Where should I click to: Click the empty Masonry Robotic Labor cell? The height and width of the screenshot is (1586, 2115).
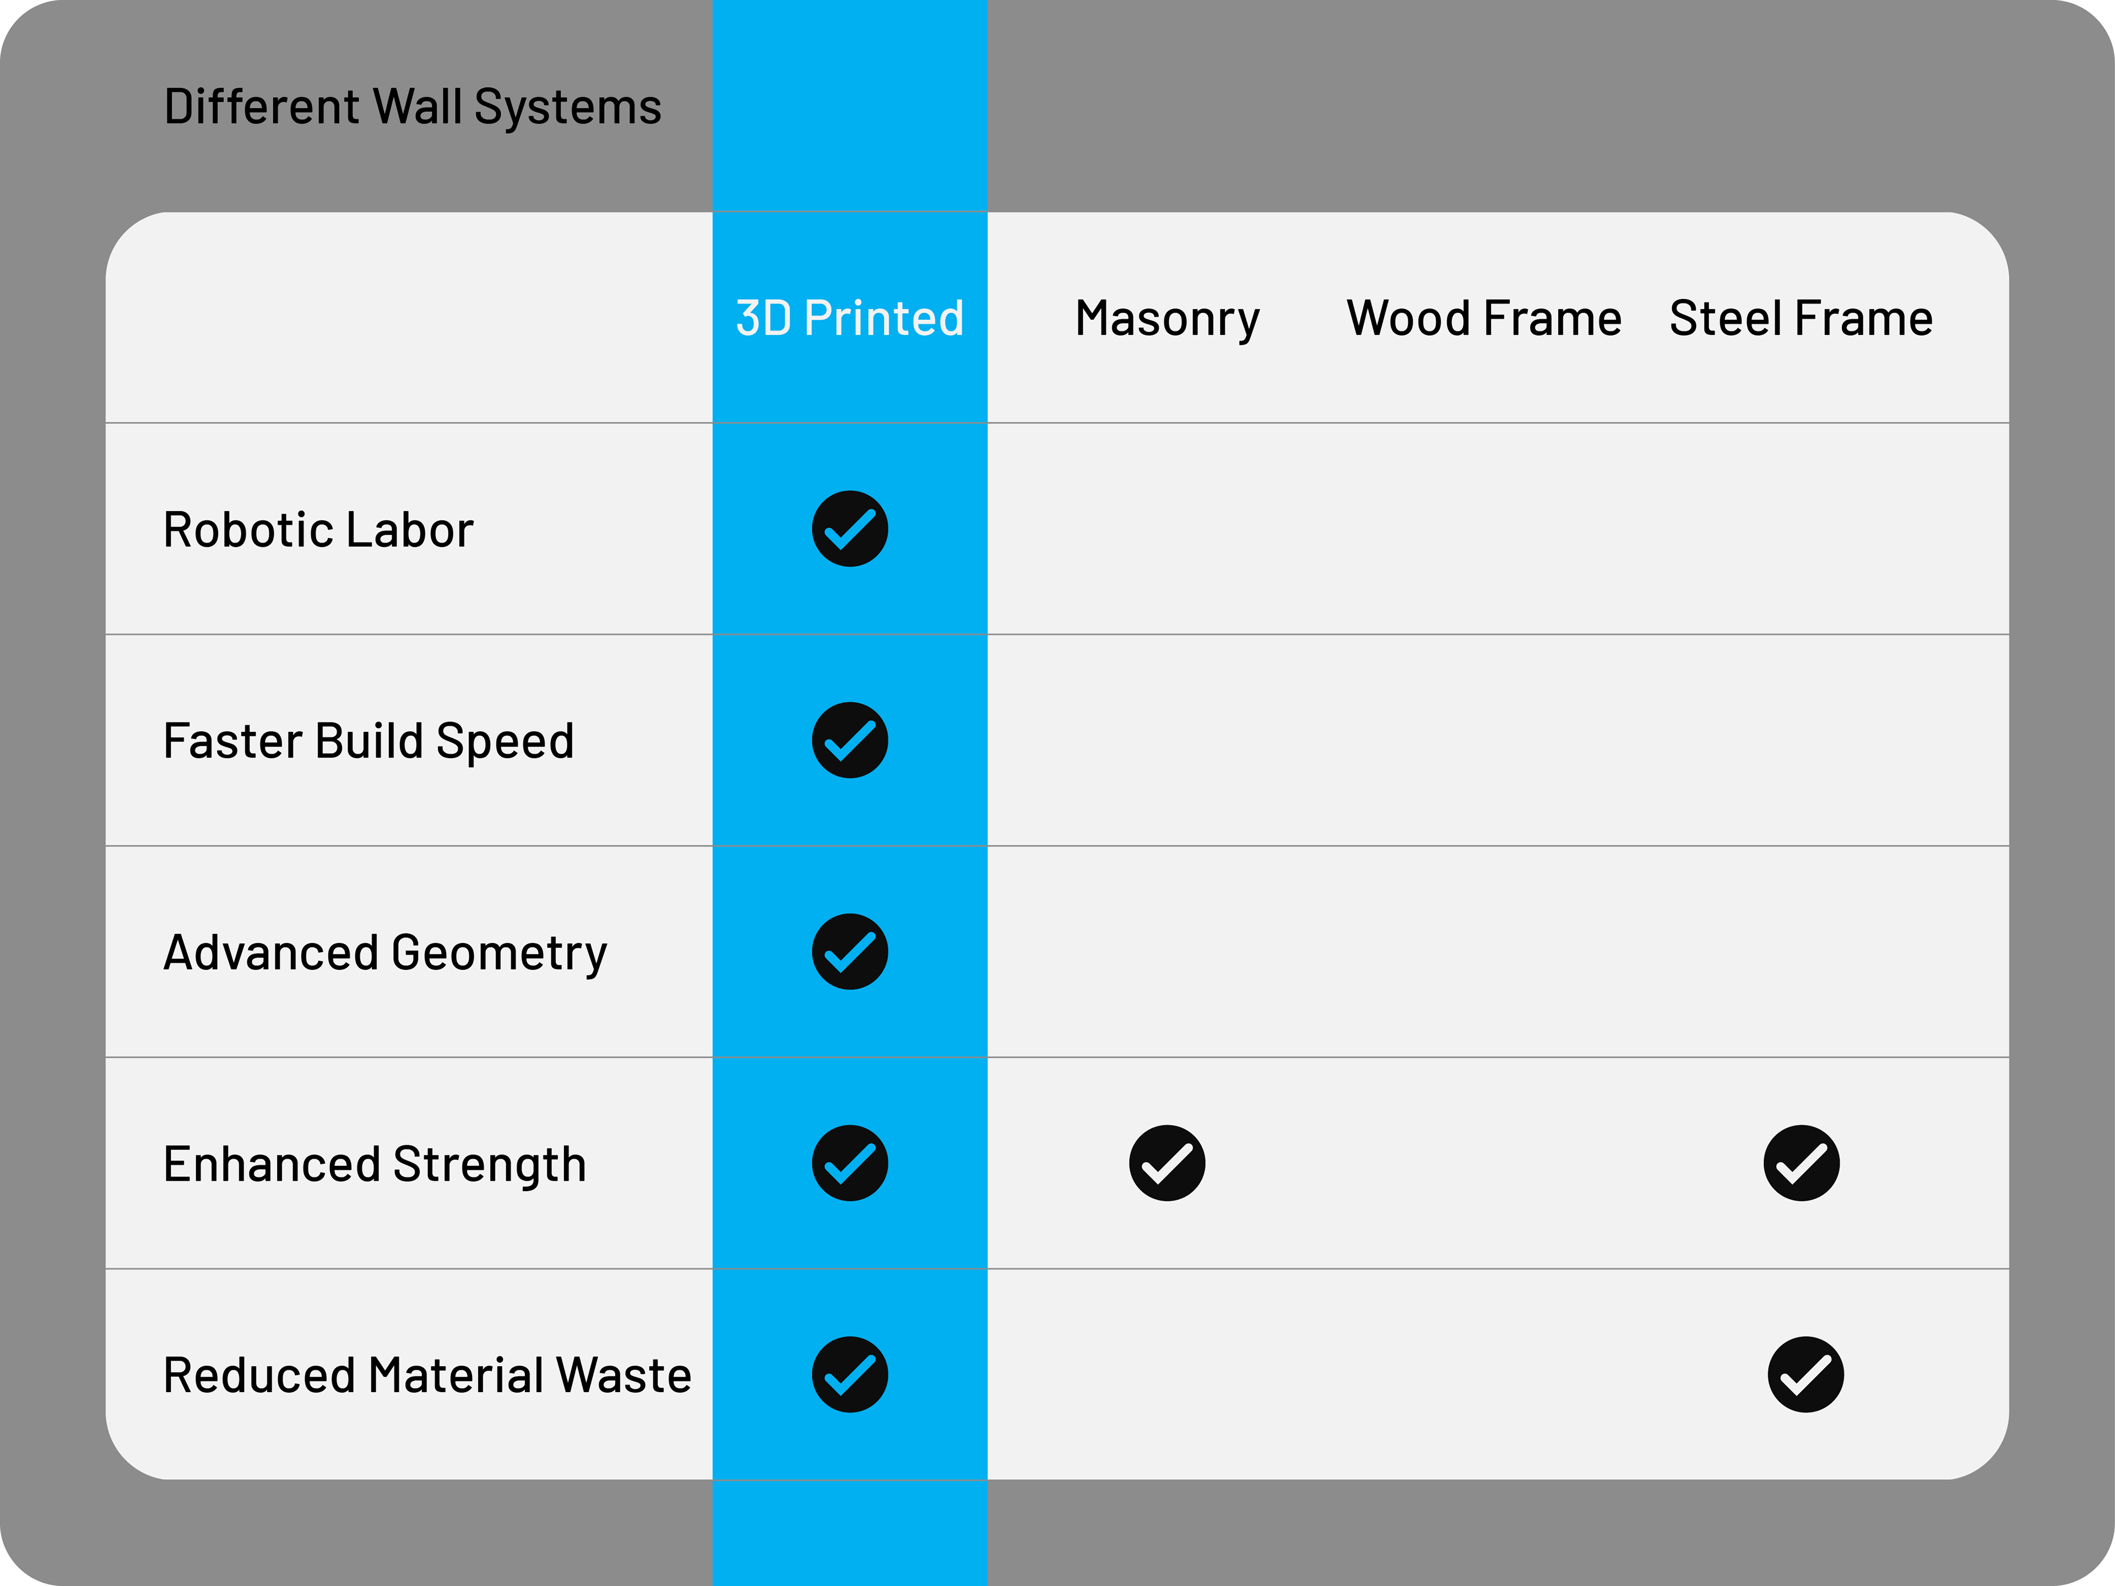[x=1167, y=529]
